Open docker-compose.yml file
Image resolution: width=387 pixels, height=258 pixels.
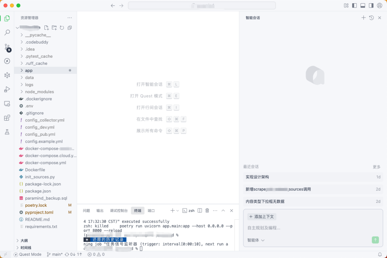coord(46,163)
